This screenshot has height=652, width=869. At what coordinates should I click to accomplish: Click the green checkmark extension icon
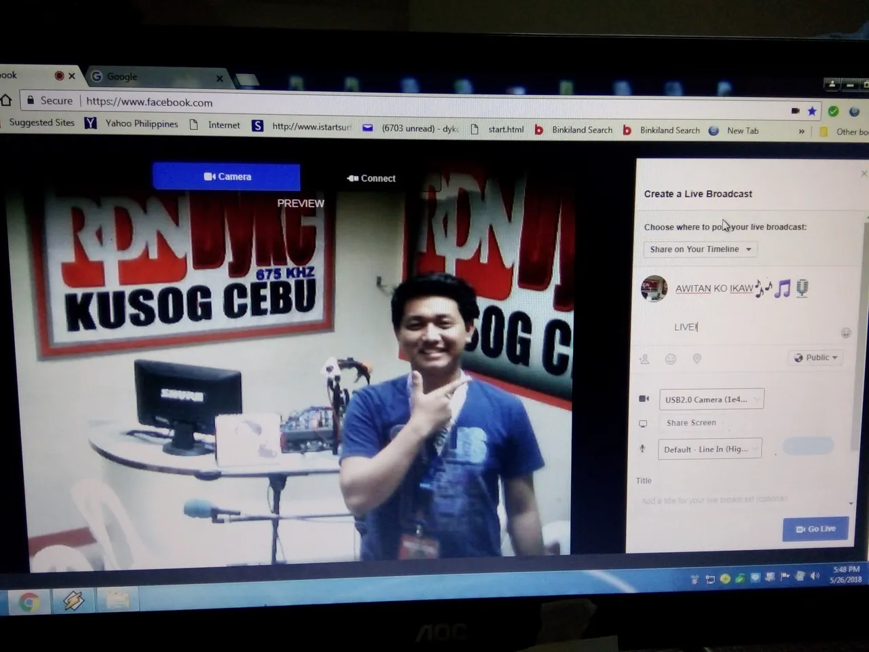pos(833,111)
